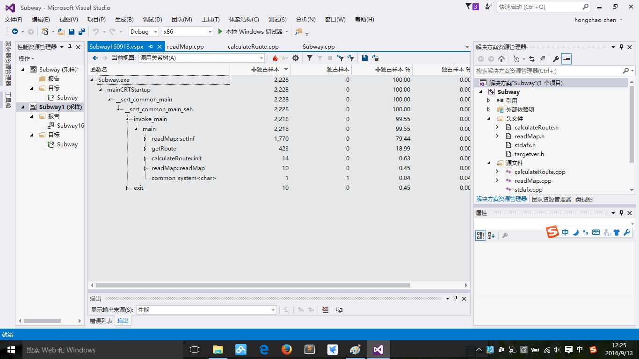Toggle auto-hide pin on Performance Explorer panel

[70, 47]
